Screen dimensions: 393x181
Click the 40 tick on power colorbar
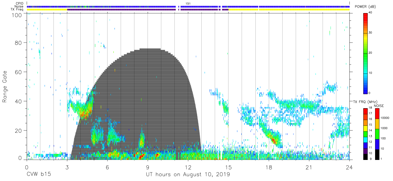(370, 13)
